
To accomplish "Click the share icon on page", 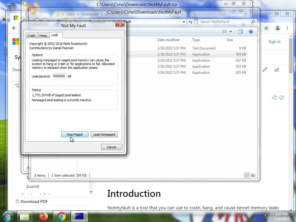I will pyautogui.click(x=277, y=70).
